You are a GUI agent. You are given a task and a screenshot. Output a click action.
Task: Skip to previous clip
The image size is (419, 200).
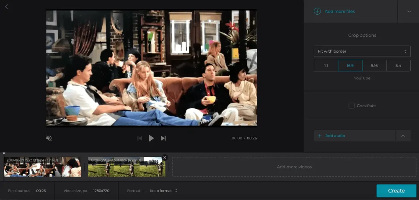click(x=140, y=138)
